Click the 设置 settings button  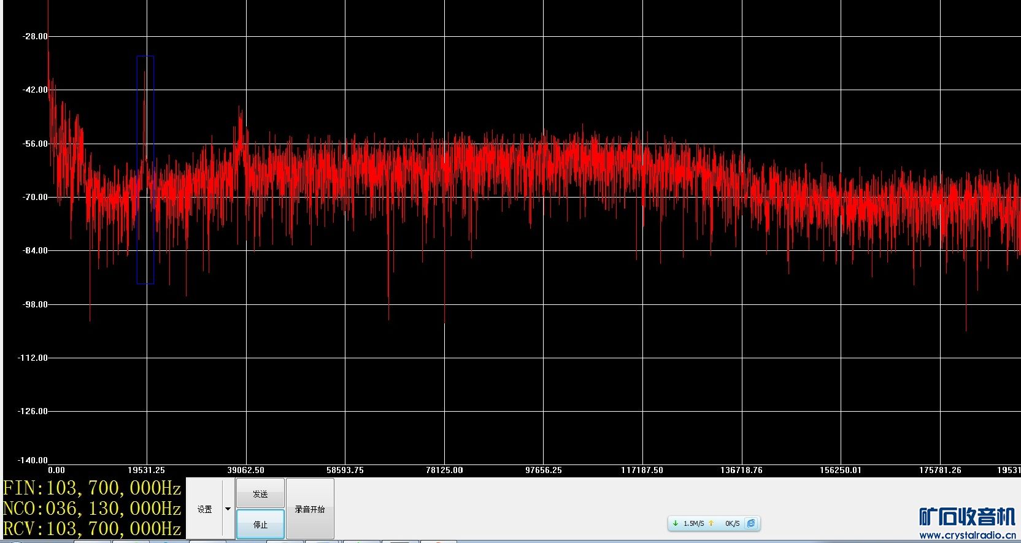pos(205,509)
